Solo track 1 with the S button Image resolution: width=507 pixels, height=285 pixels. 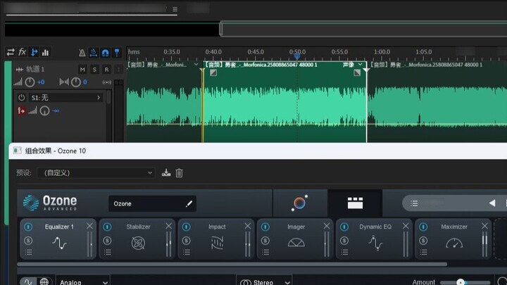pyautogui.click(x=94, y=70)
